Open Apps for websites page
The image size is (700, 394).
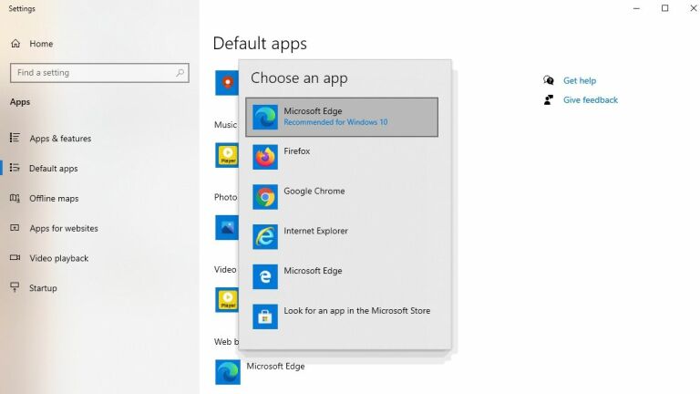64,228
